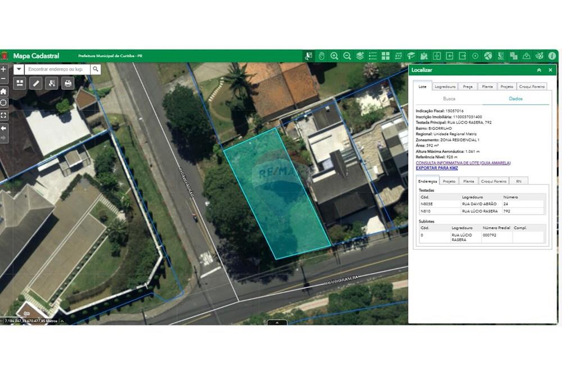Screen dimensions: 562x375
Task: Expand the bottom attribute table handle
Action: pos(277,323)
